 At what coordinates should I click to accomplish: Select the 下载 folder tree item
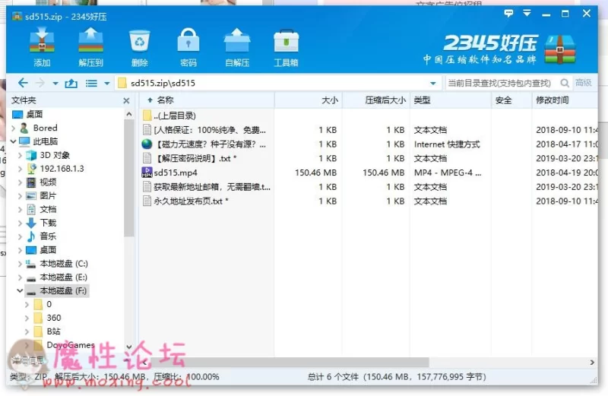(48, 223)
